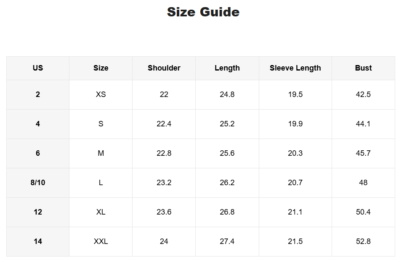Click the length value 25.2
Screen dimensions: 404x262
pyautogui.click(x=227, y=124)
